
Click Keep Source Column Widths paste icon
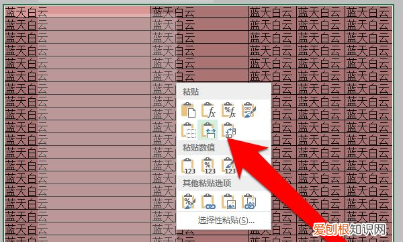coord(208,130)
